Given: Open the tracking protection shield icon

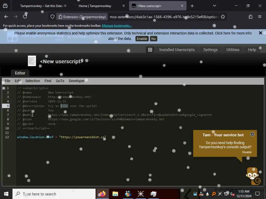Looking at the screenshot, I should [52, 17].
